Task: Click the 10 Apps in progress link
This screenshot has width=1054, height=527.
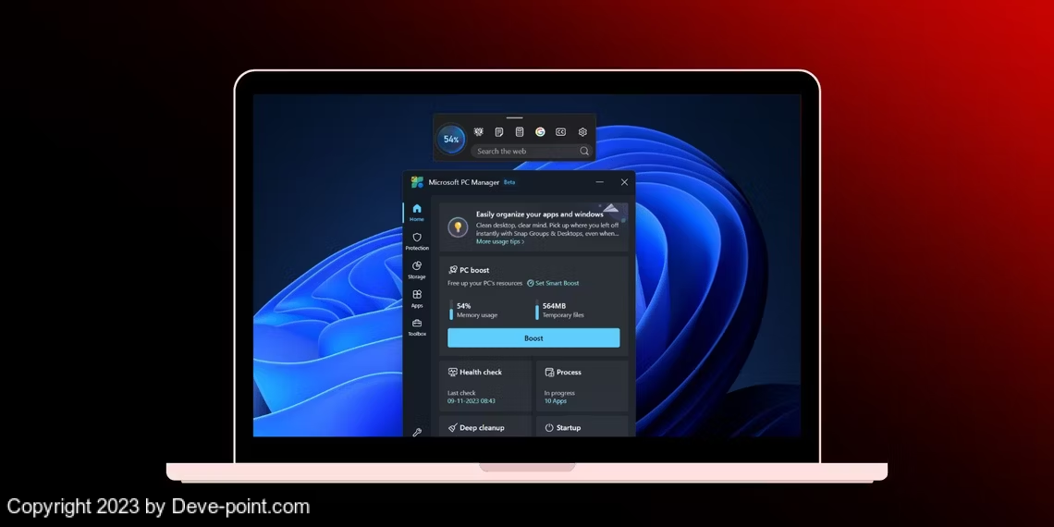Action: click(x=556, y=401)
